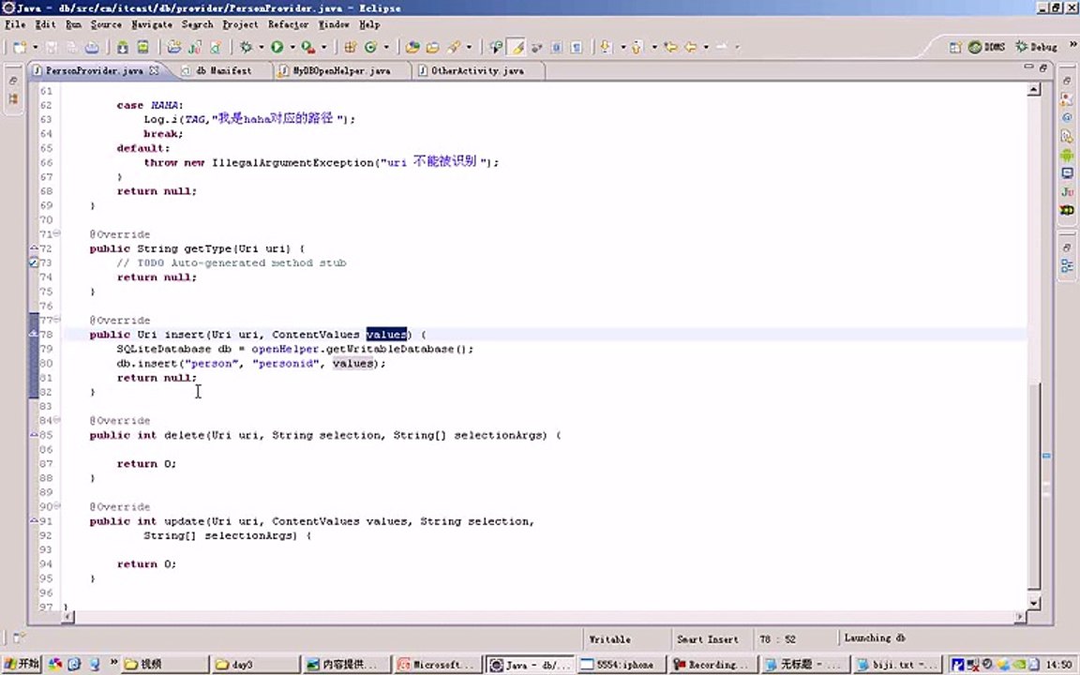Open the Android Virtual Device Manager icon
1080x675 pixels.
[142, 47]
